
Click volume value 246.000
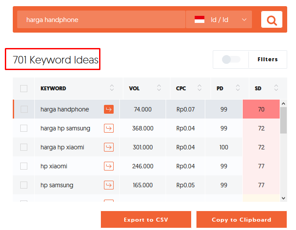click(143, 166)
